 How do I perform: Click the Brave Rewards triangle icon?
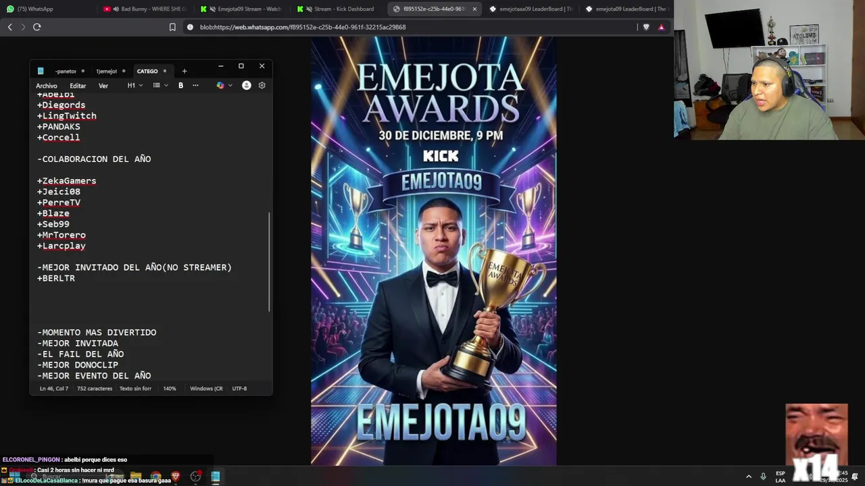click(661, 27)
